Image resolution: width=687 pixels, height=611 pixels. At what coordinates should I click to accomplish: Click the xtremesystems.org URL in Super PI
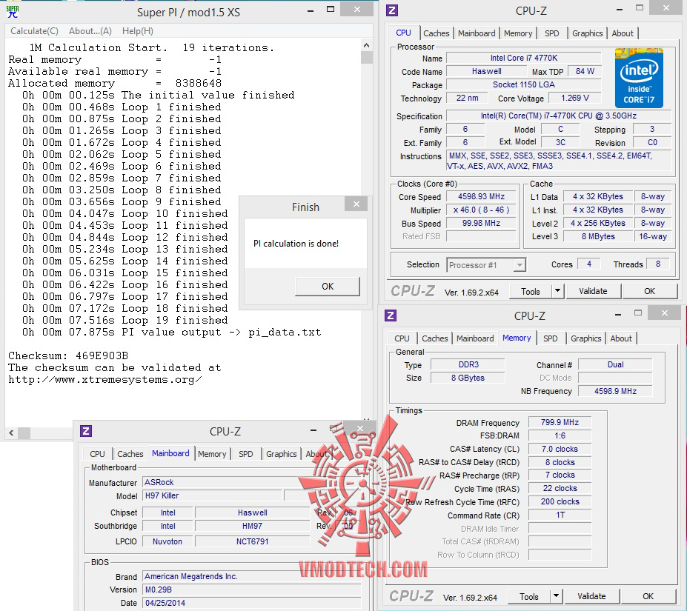pyautogui.click(x=105, y=380)
